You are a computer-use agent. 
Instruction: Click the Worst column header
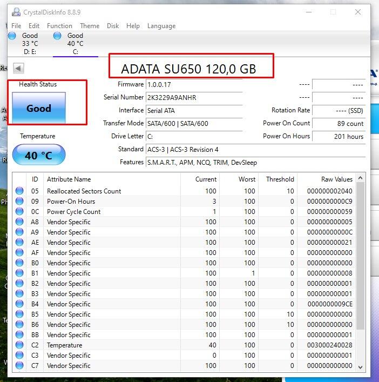[x=239, y=179]
